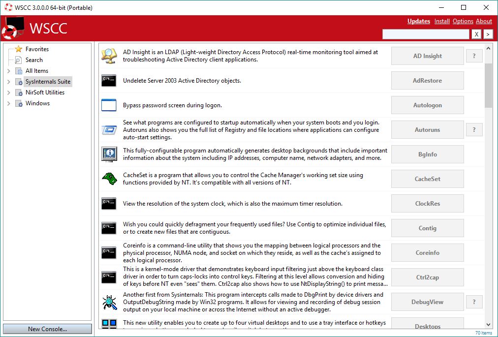Viewport: 498px width, 337px height.
Task: Launch Autoruns
Action: coord(427,129)
